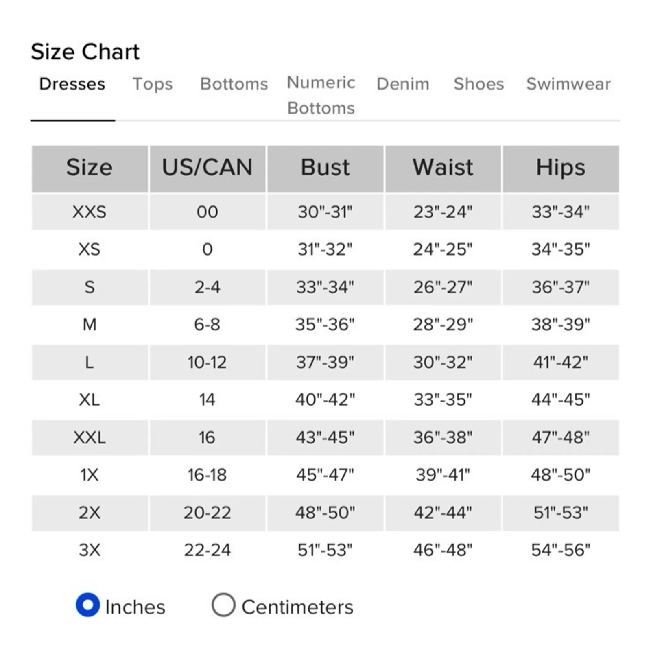The image size is (651, 651).
Task: Click the Bust column header
Action: (325, 168)
